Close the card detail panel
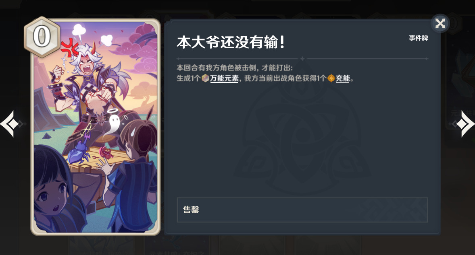The image size is (475, 255). 440,23
